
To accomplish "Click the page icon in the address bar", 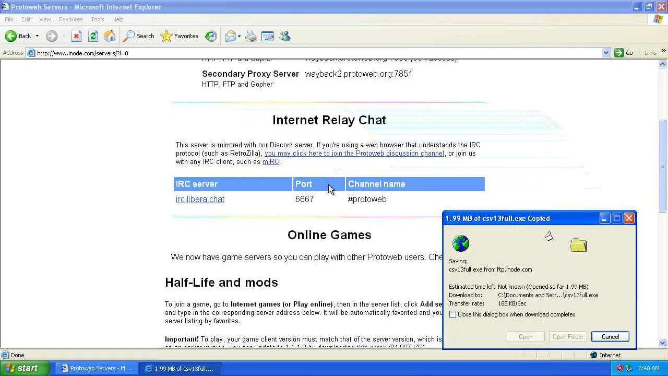I will 31,53.
